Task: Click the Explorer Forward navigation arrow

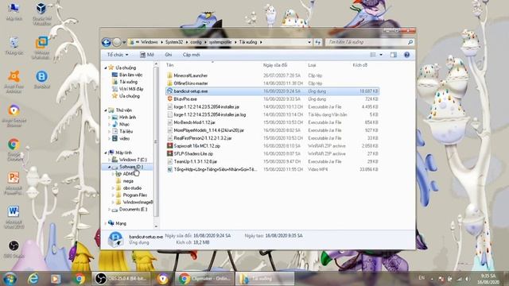Action: click(x=117, y=42)
